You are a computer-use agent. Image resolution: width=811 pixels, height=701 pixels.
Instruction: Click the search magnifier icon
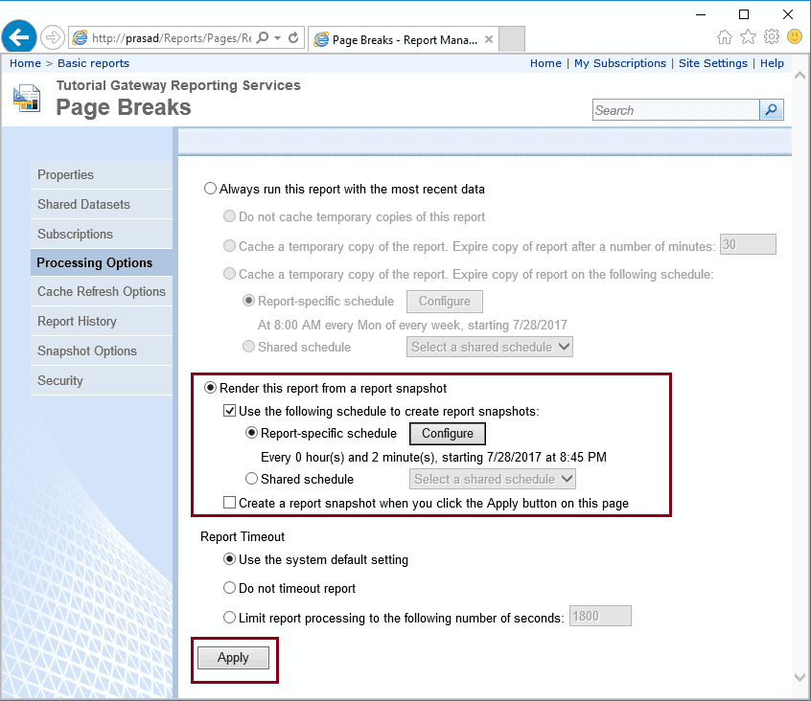click(x=771, y=109)
